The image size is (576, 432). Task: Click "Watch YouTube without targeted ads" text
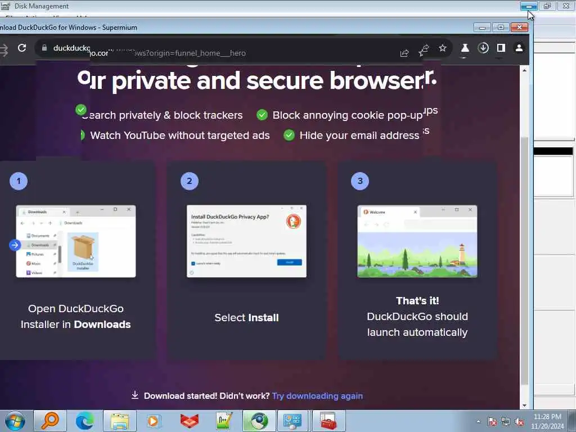pyautogui.click(x=180, y=136)
